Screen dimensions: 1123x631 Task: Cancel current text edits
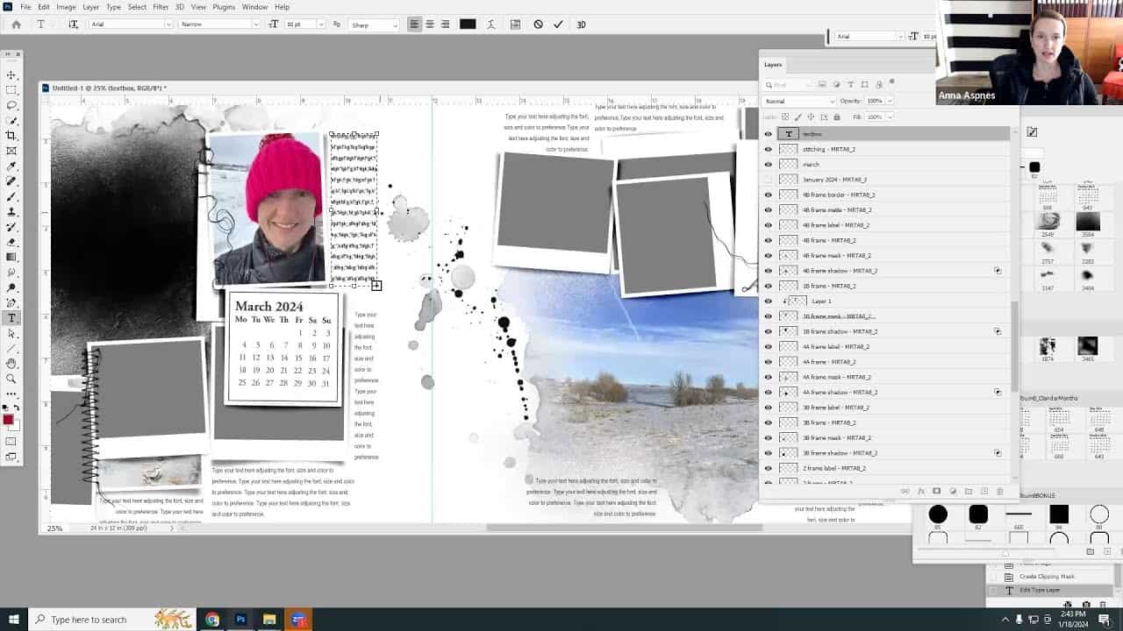click(538, 25)
